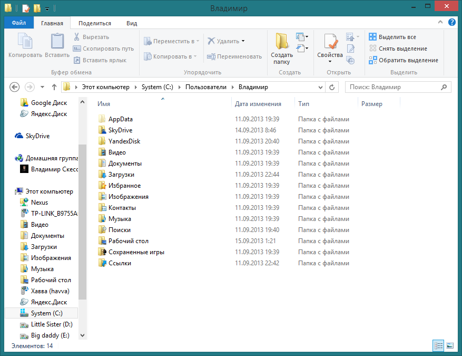The width and height of the screenshot is (462, 356).
Task: Open the View (Вид) ribbon tab
Action: [x=132, y=23]
